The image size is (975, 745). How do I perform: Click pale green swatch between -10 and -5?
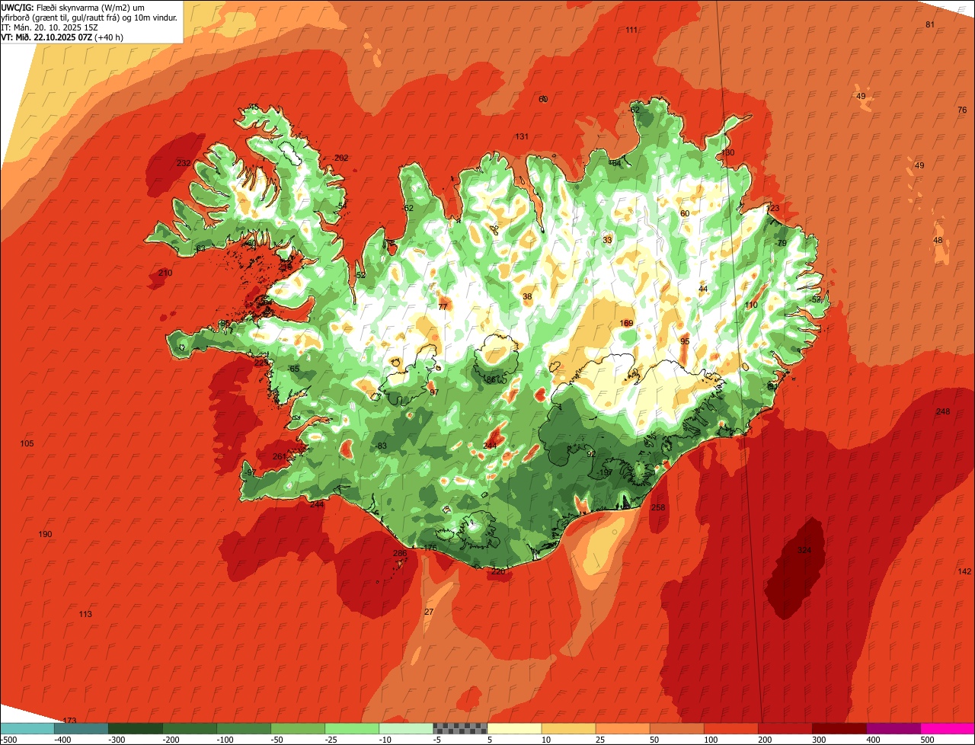tap(405, 727)
